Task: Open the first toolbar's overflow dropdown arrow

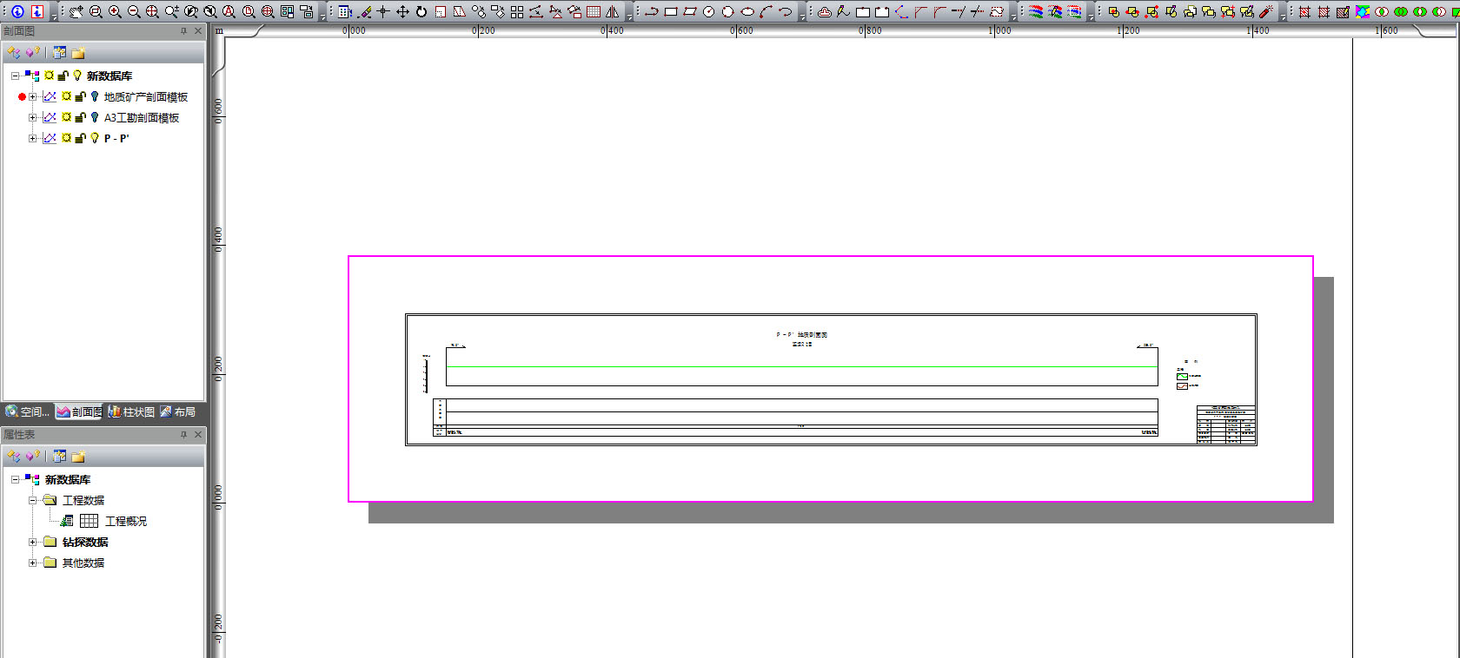Action: pyautogui.click(x=54, y=16)
